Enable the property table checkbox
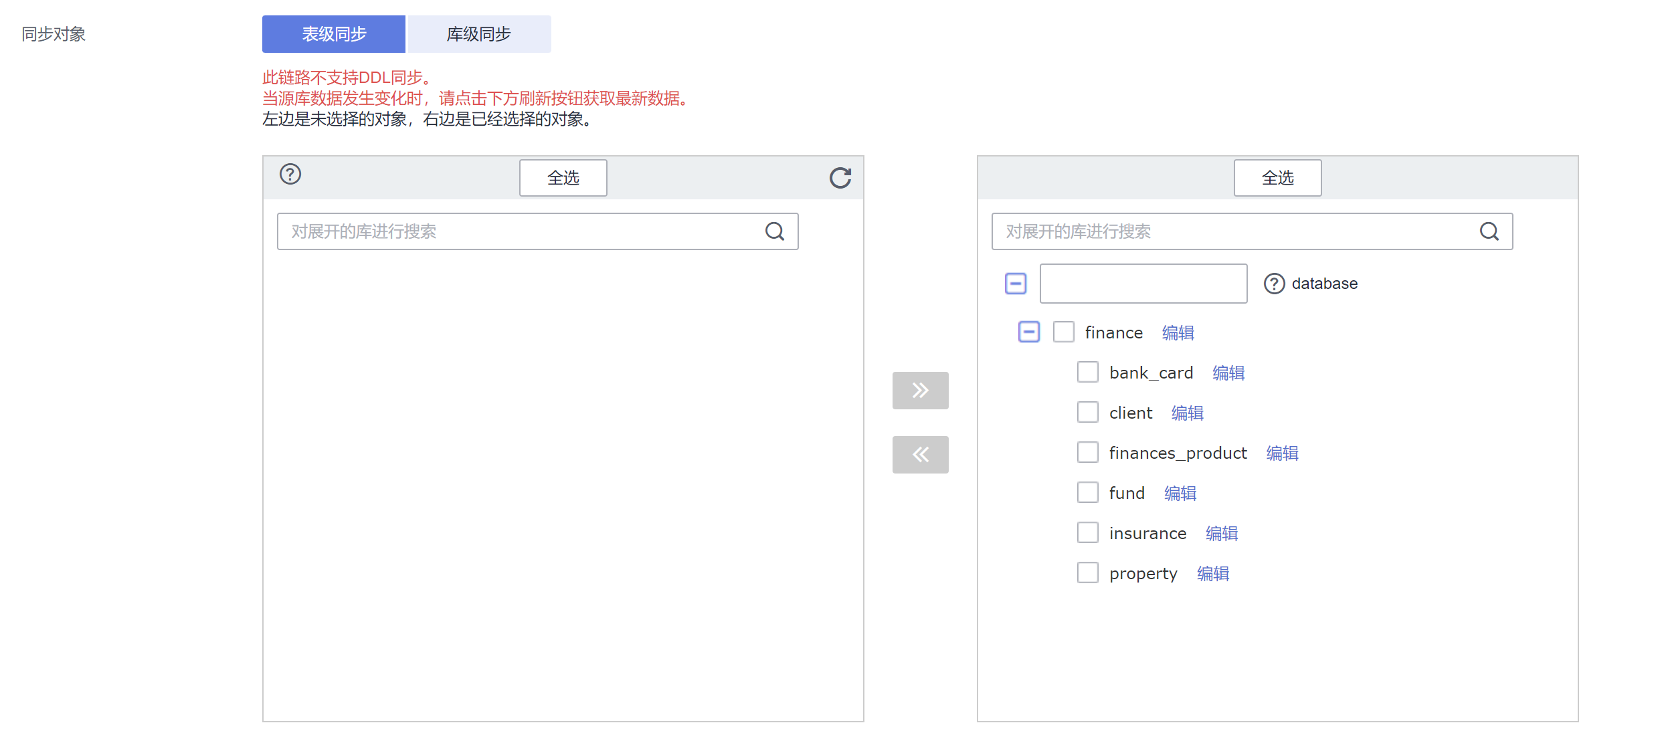1662x731 pixels. [1087, 572]
